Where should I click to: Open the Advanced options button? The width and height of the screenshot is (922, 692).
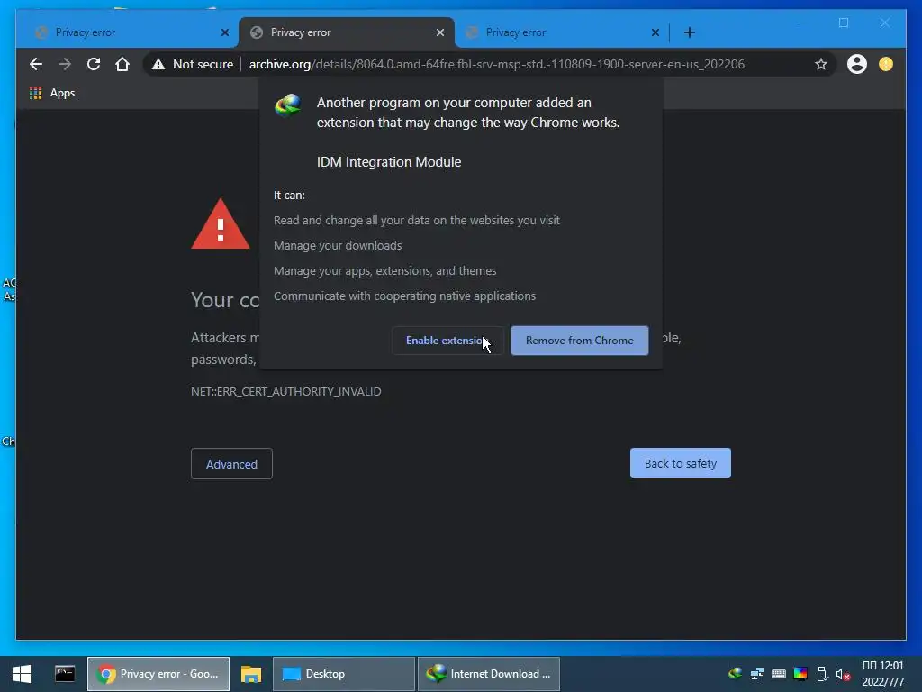point(231,464)
